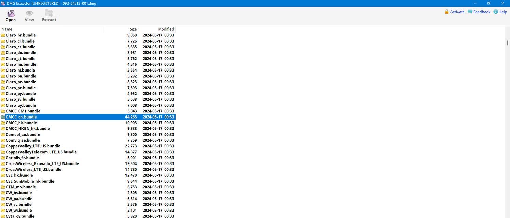This screenshot has height=218, width=510.
Task: Click the View toolbar button
Action: pyautogui.click(x=29, y=16)
